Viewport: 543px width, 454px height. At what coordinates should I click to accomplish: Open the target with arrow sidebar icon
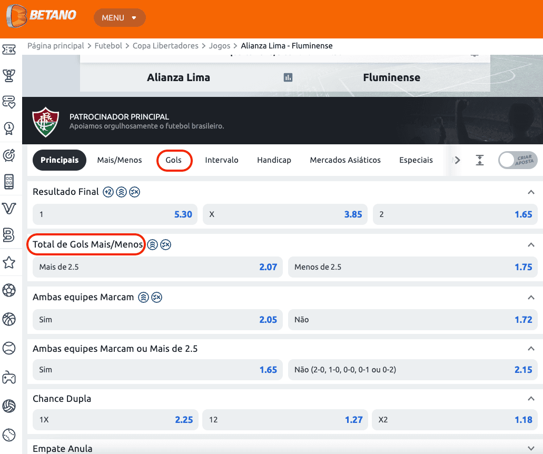[x=9, y=155]
